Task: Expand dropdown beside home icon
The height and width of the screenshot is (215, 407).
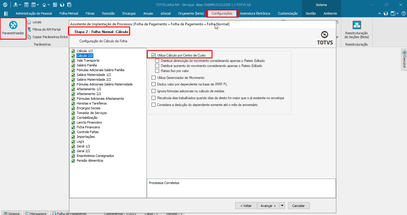Action: pyautogui.click(x=48, y=5)
